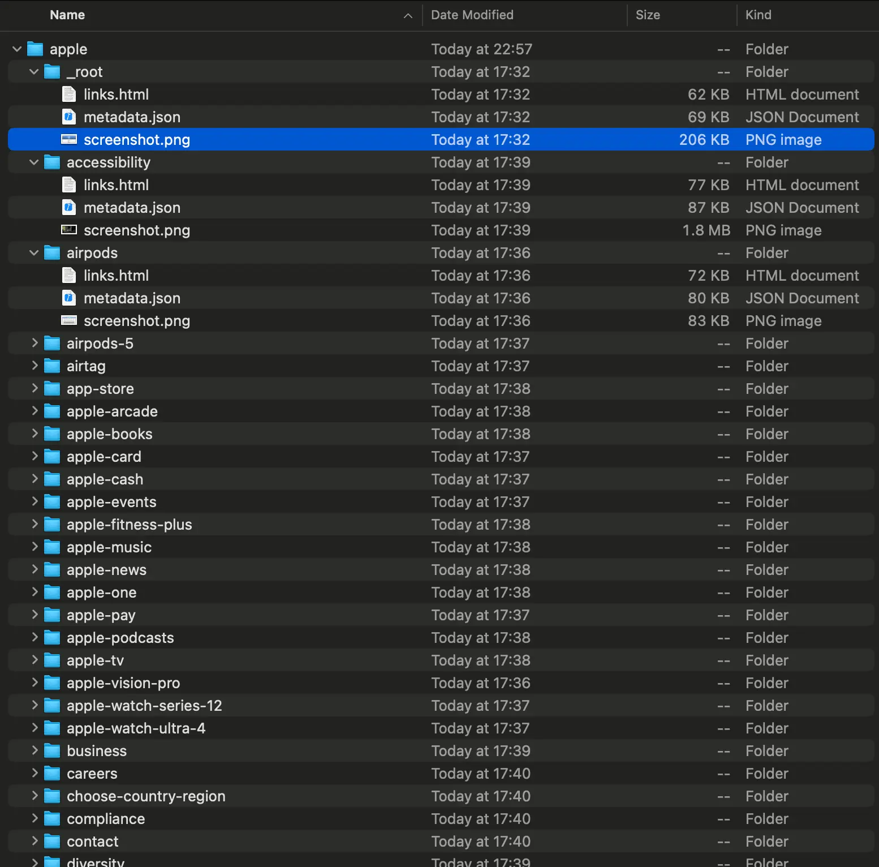The width and height of the screenshot is (879, 867).
Task: Click the airpods folder icon
Action: (52, 253)
